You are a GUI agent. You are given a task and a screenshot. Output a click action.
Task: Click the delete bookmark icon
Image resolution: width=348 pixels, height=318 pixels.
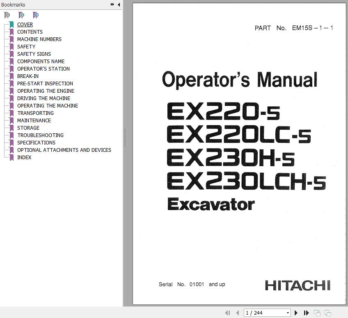pos(7,15)
